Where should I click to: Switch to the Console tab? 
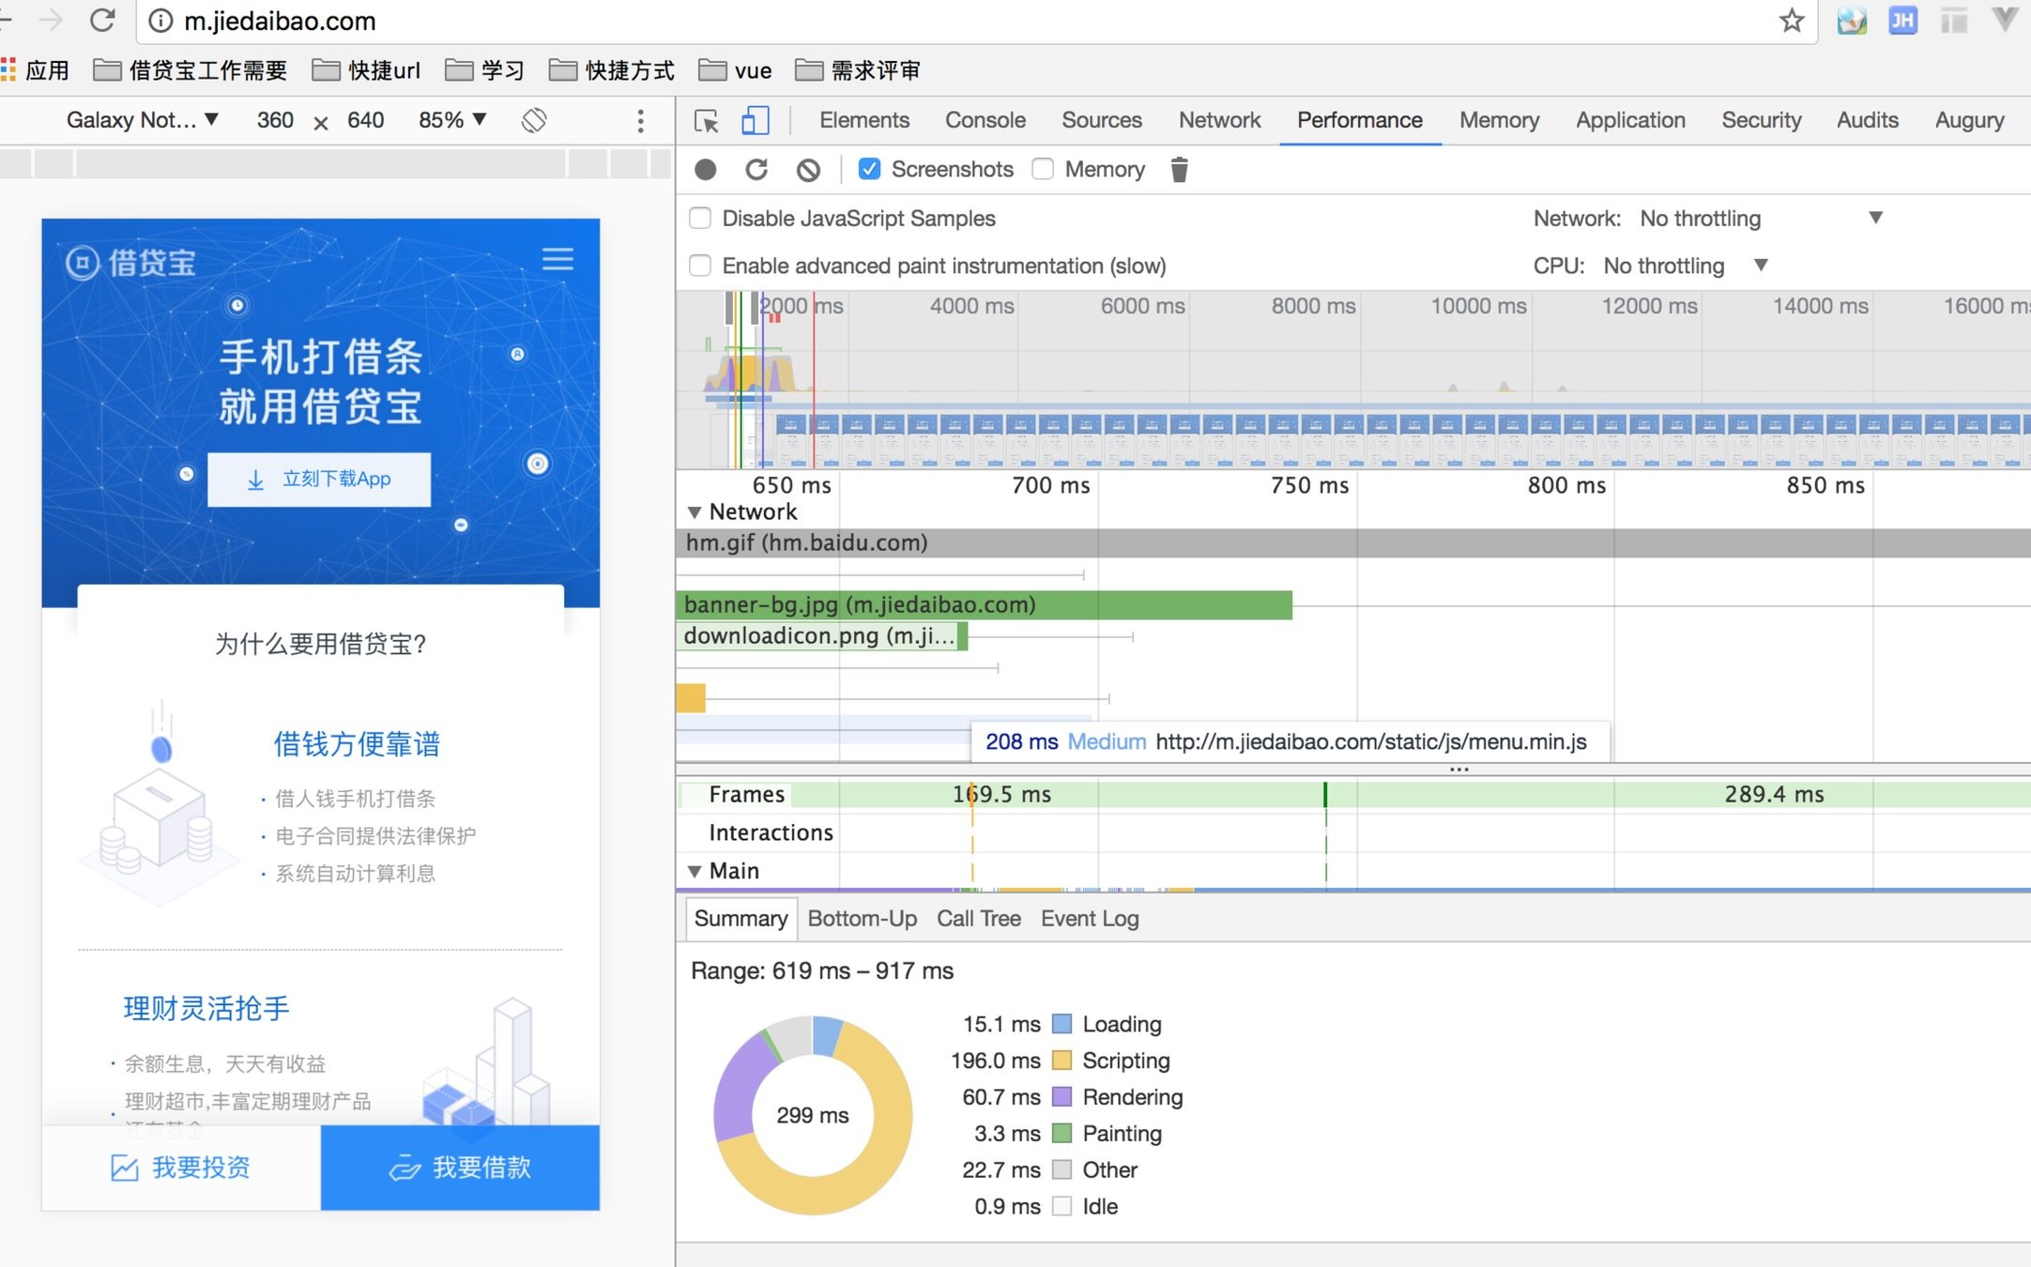985,121
